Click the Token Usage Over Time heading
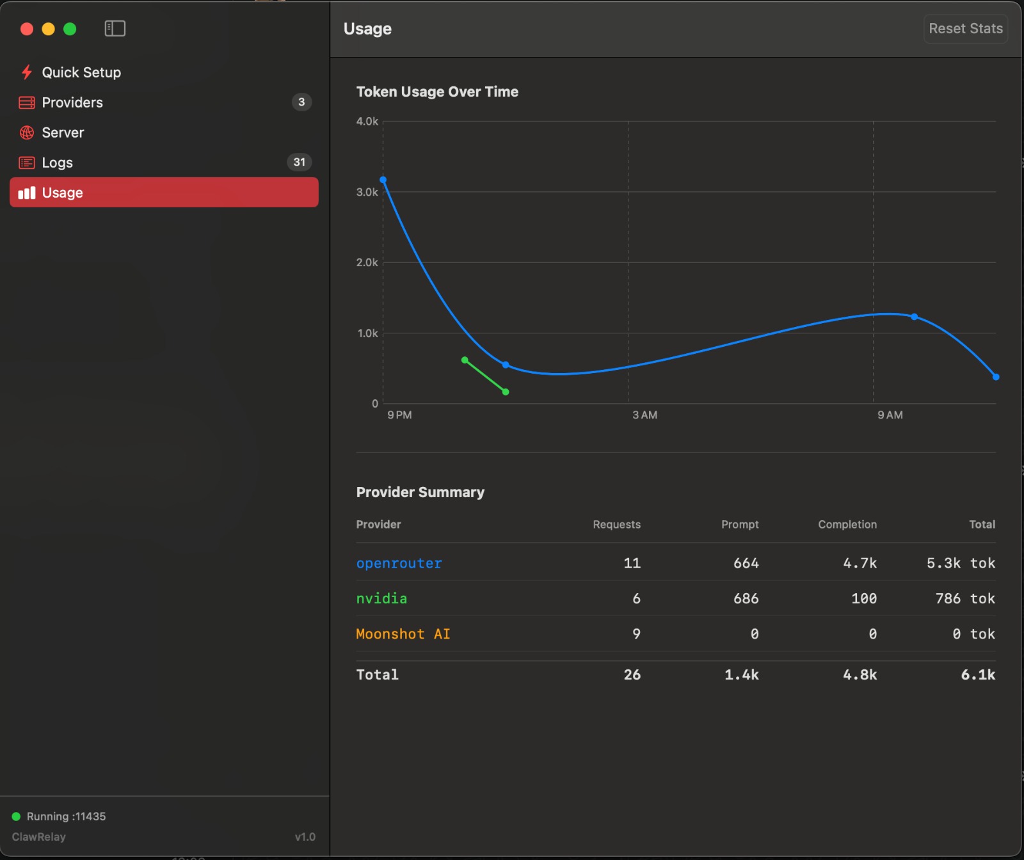This screenshot has height=860, width=1024. [x=437, y=92]
